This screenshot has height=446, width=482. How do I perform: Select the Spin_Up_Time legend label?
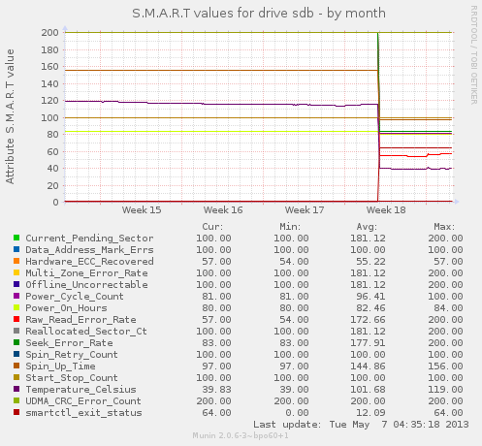(60, 366)
